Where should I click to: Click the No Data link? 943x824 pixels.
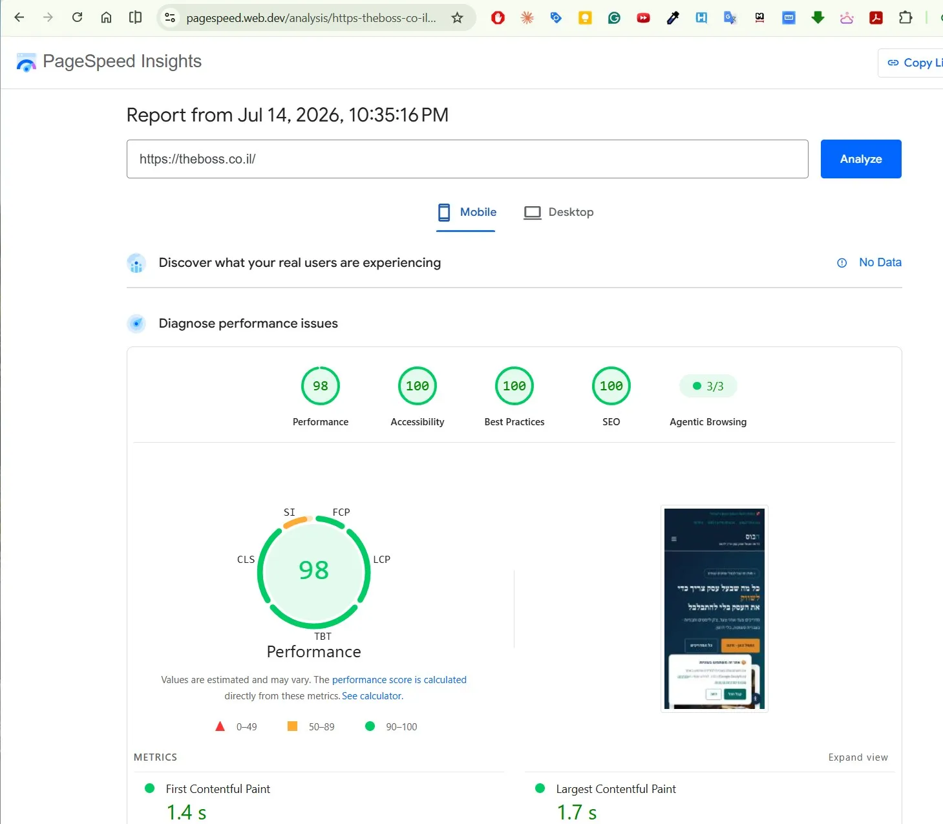pyautogui.click(x=880, y=262)
